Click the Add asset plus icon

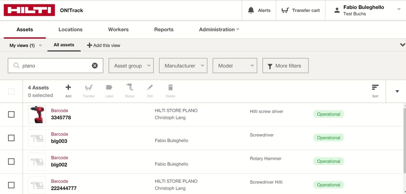(68, 87)
